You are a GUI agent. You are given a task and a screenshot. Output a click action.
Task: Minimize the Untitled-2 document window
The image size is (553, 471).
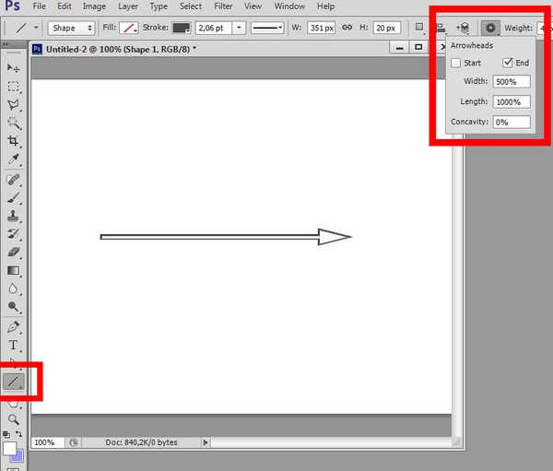point(399,47)
